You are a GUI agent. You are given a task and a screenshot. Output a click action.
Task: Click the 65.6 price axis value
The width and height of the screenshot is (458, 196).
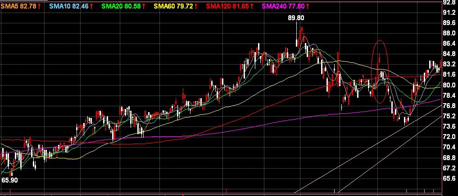(449, 178)
